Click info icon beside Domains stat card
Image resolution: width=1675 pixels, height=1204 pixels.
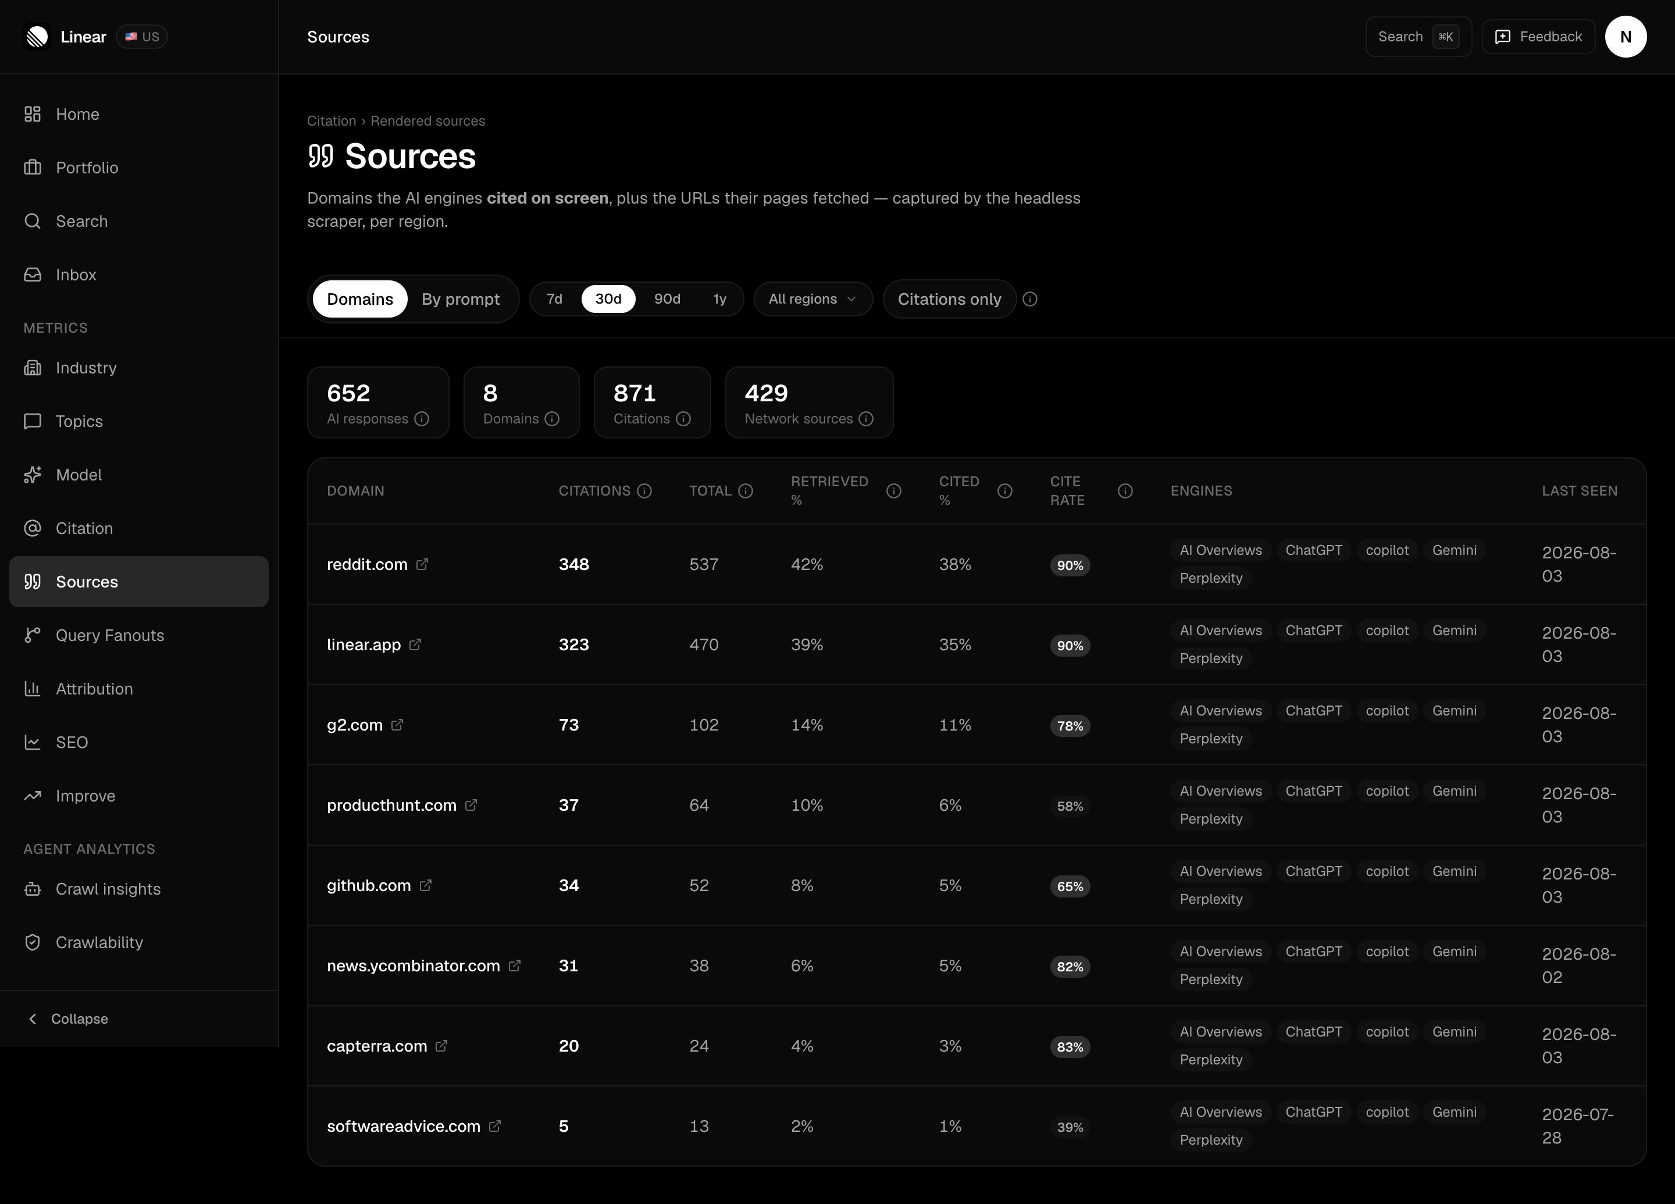coord(552,419)
